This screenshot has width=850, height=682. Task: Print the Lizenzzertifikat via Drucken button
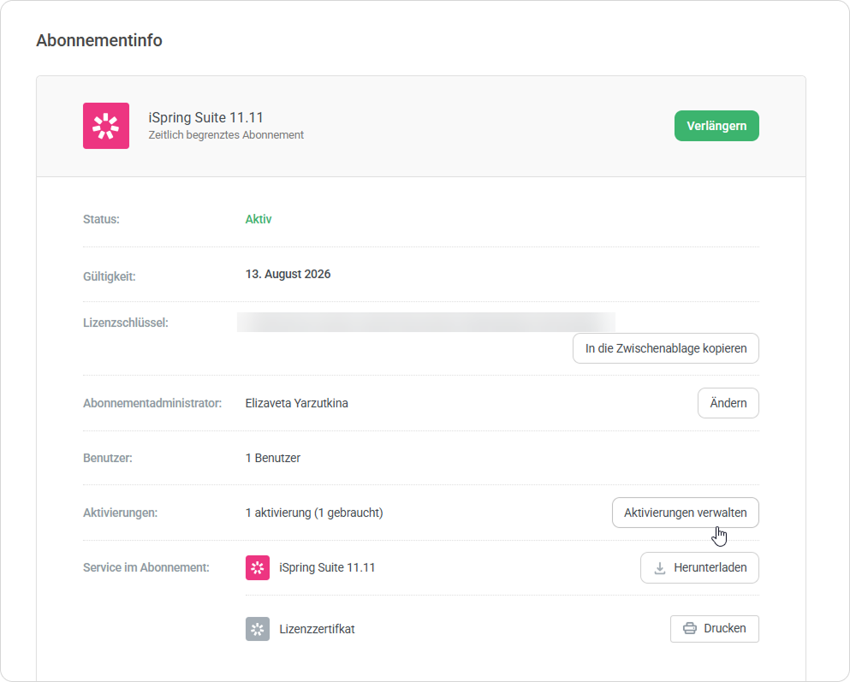coord(715,628)
